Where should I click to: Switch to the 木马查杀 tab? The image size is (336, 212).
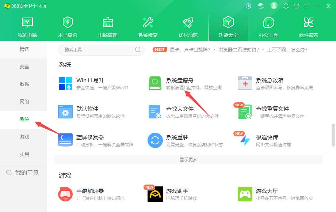pos(68,27)
